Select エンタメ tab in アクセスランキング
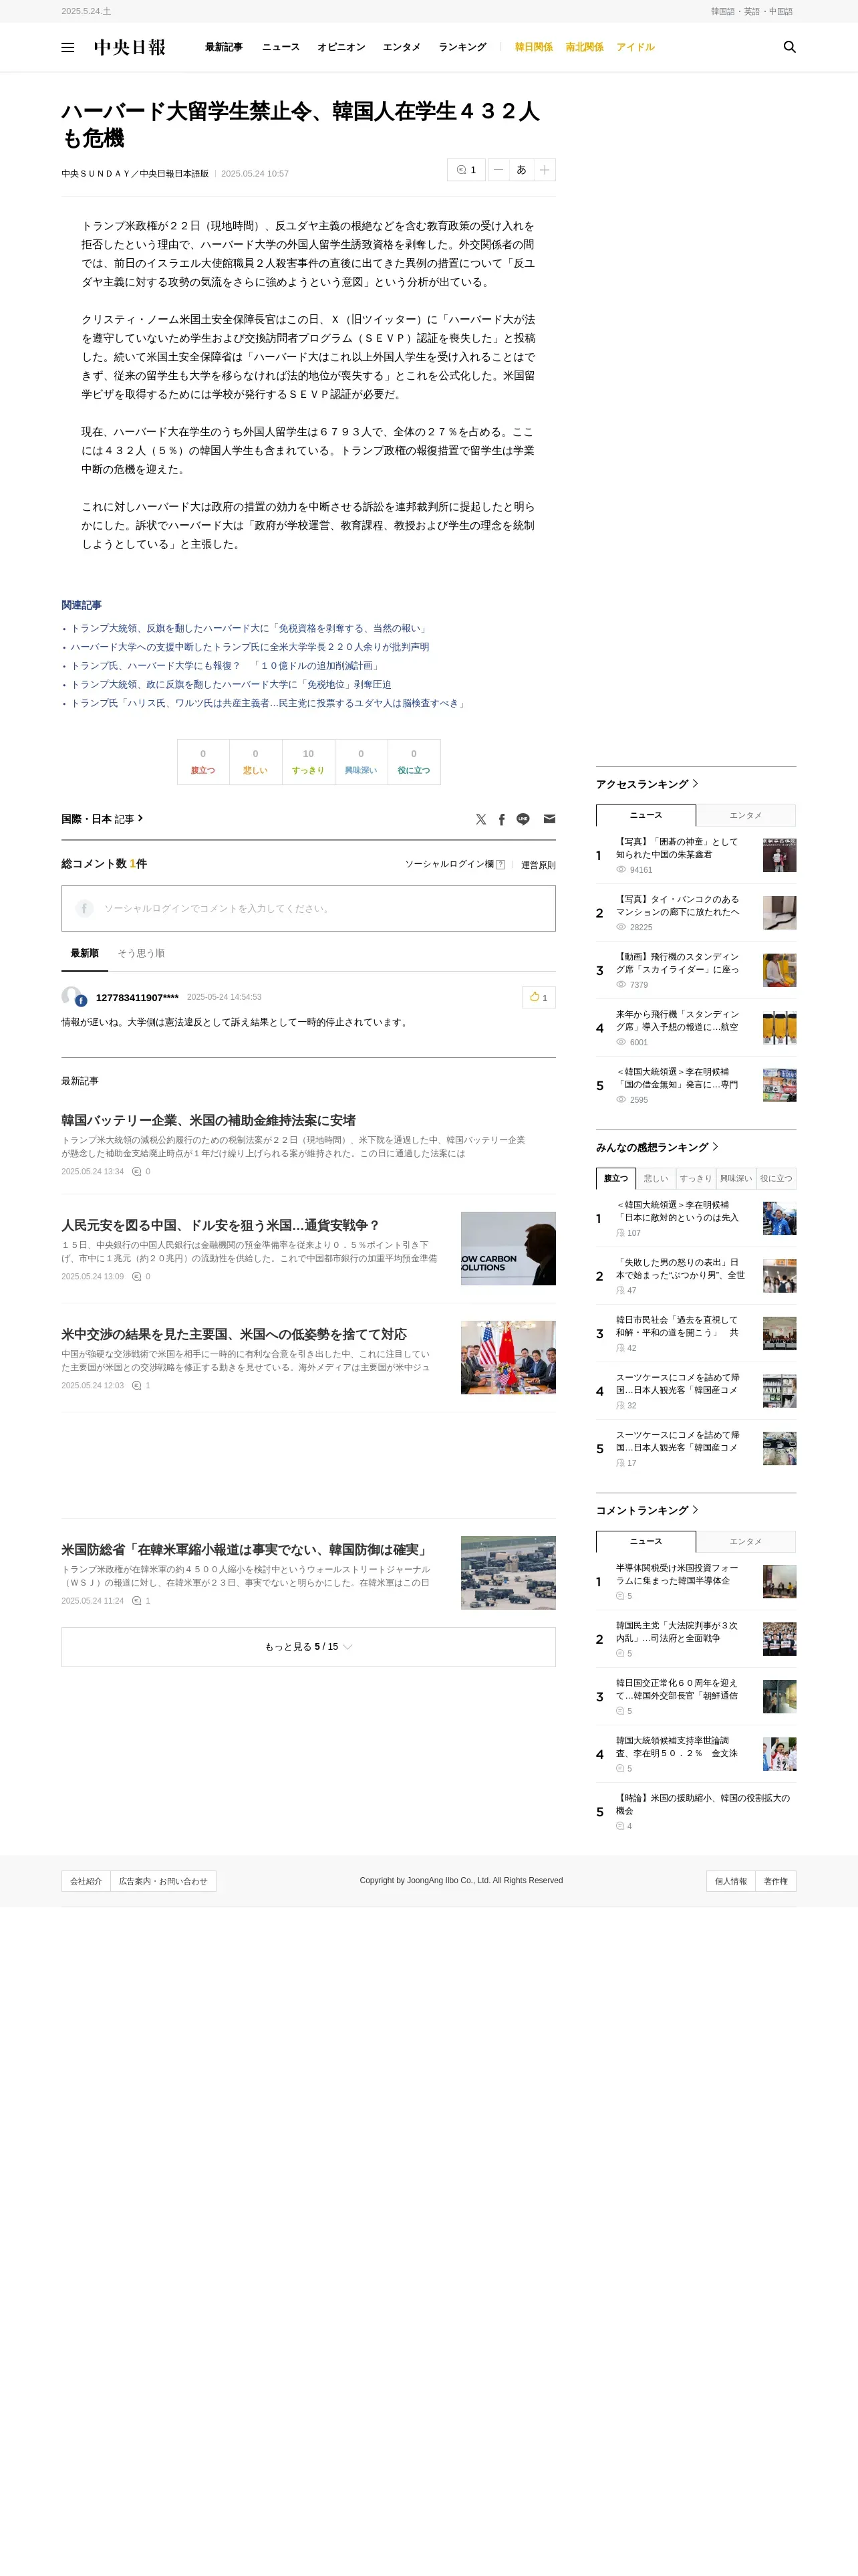The image size is (858, 2576). [746, 815]
